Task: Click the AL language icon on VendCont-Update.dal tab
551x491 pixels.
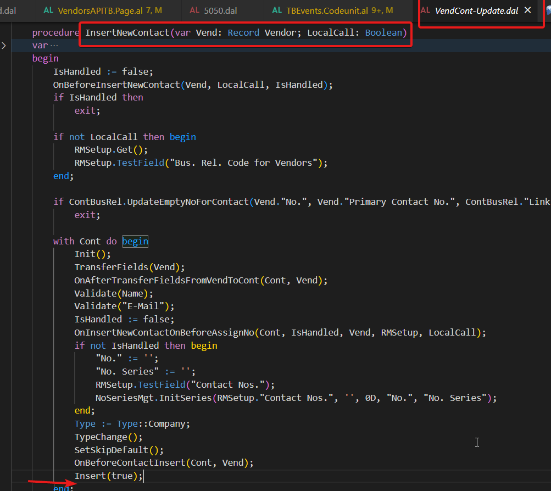Action: pyautogui.click(x=426, y=9)
